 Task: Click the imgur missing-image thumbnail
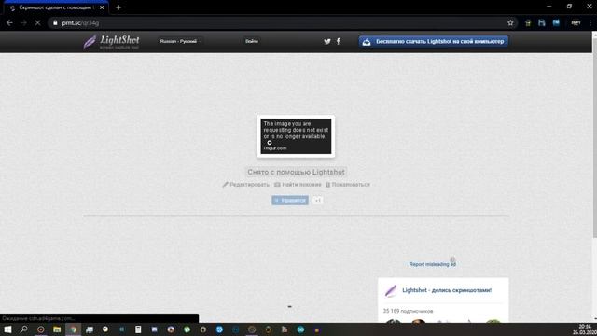coord(296,136)
